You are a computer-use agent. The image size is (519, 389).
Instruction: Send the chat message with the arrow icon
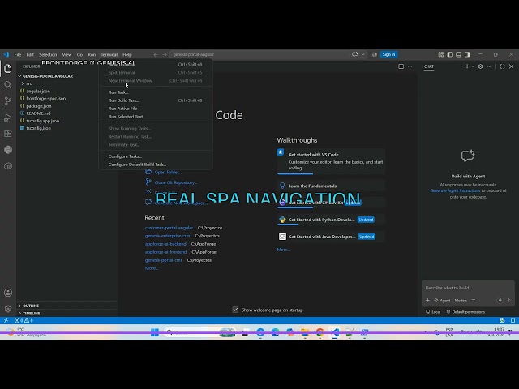[509, 301]
